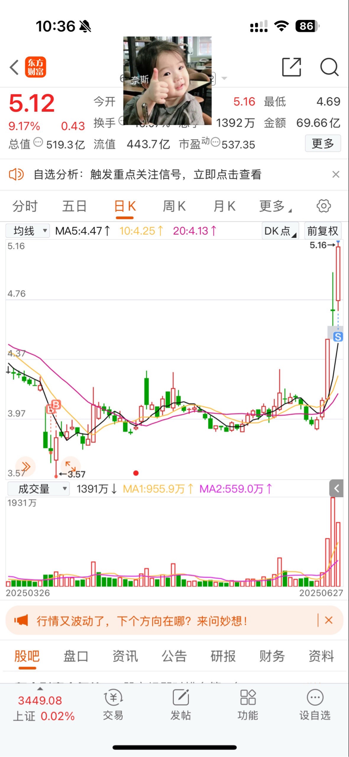Image resolution: width=349 pixels, height=757 pixels.
Task: Tap the silent bell status icon
Action: [x=85, y=26]
